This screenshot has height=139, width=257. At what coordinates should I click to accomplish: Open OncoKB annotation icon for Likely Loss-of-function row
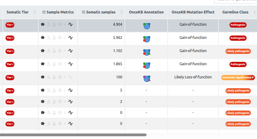147,78
